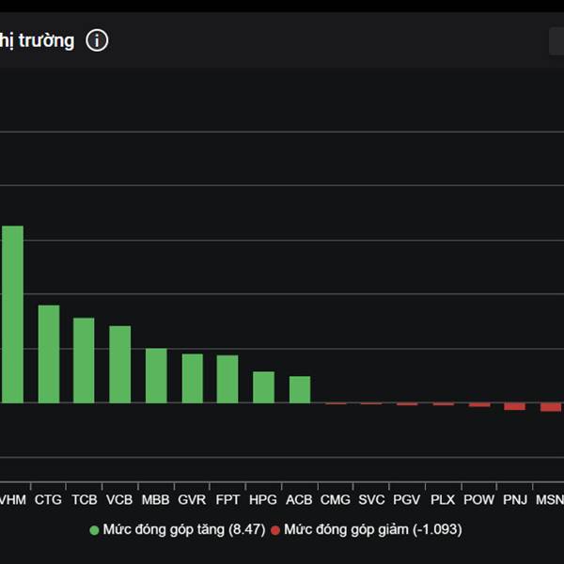Click the CMG axis label
Image resolution: width=564 pixels, height=564 pixels.
[x=336, y=500]
